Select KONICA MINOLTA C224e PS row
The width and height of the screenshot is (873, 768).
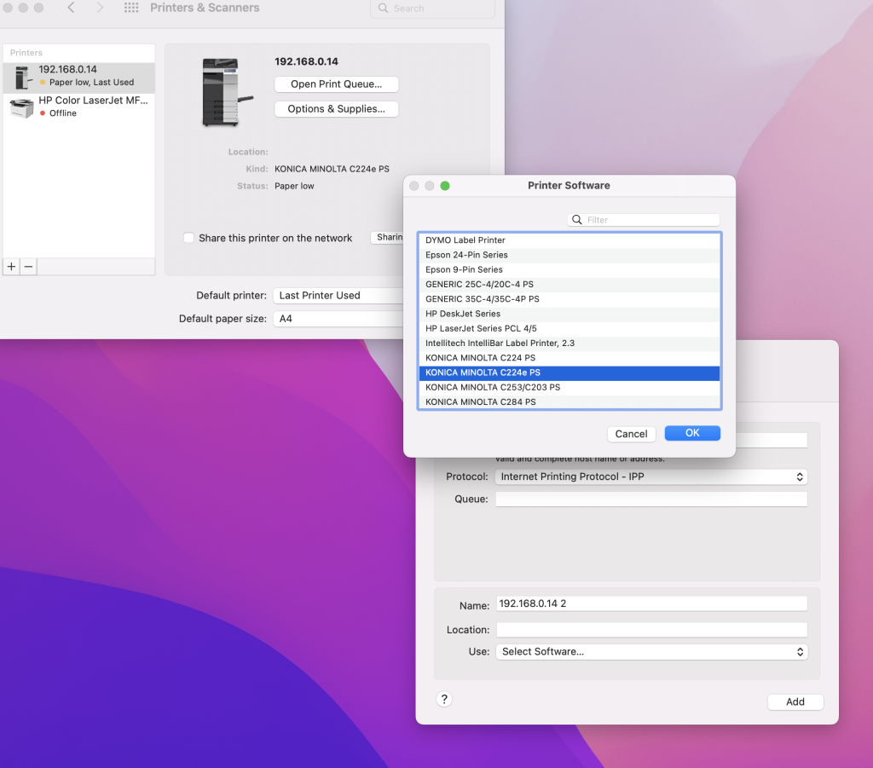(x=569, y=372)
